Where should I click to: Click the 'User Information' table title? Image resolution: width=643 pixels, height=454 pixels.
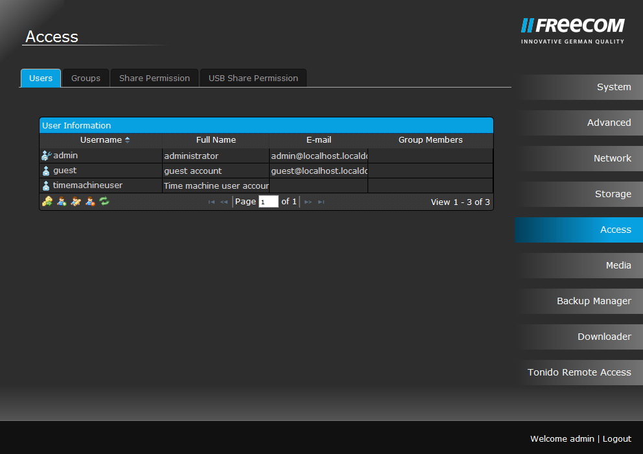76,126
